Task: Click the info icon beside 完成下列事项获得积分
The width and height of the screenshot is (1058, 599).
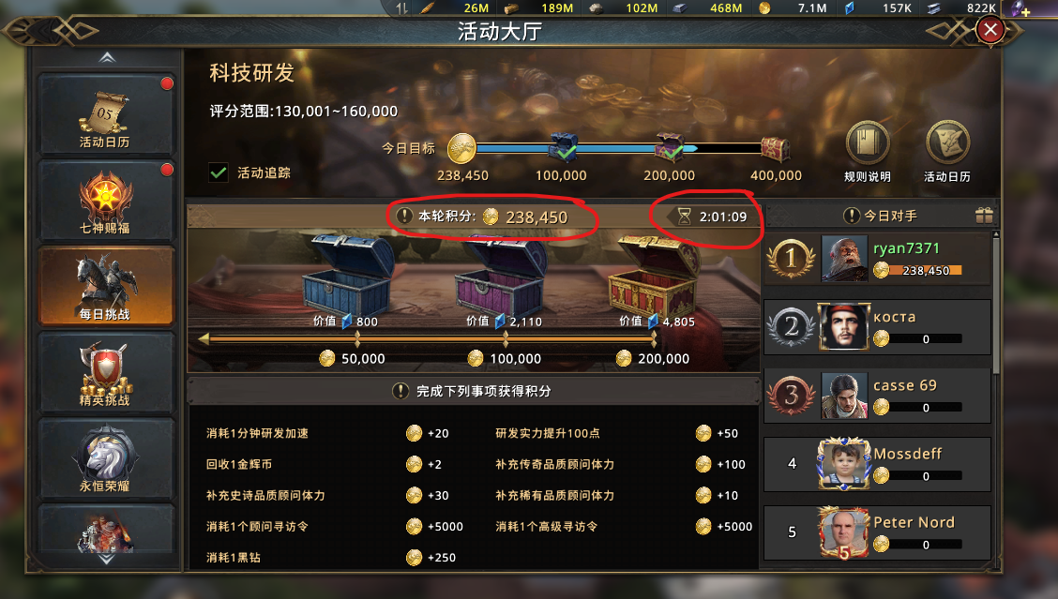Action: tap(401, 391)
